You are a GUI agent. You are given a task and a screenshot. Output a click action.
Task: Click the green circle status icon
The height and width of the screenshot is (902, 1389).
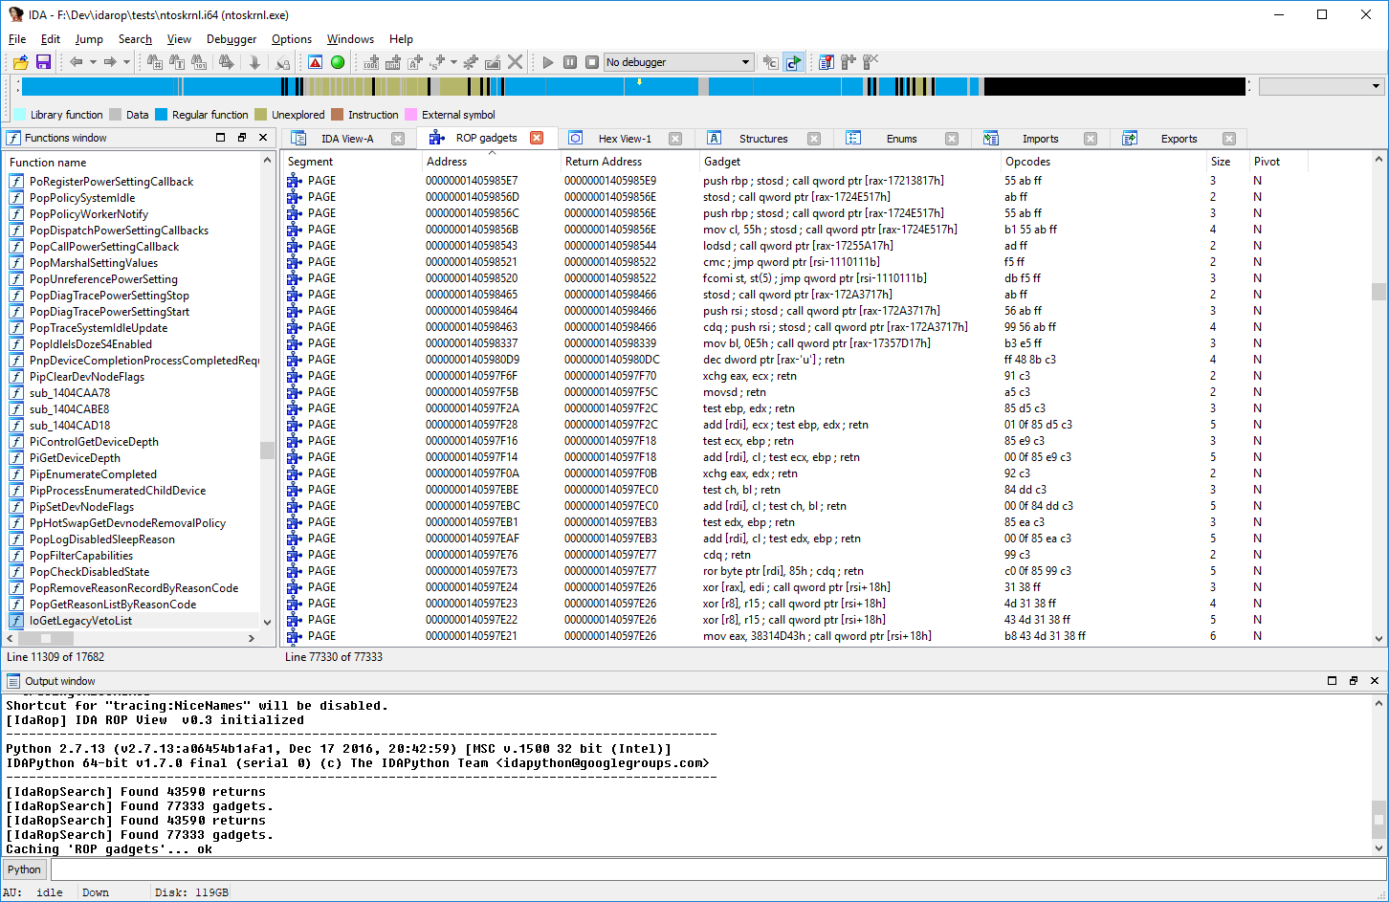pyautogui.click(x=338, y=62)
